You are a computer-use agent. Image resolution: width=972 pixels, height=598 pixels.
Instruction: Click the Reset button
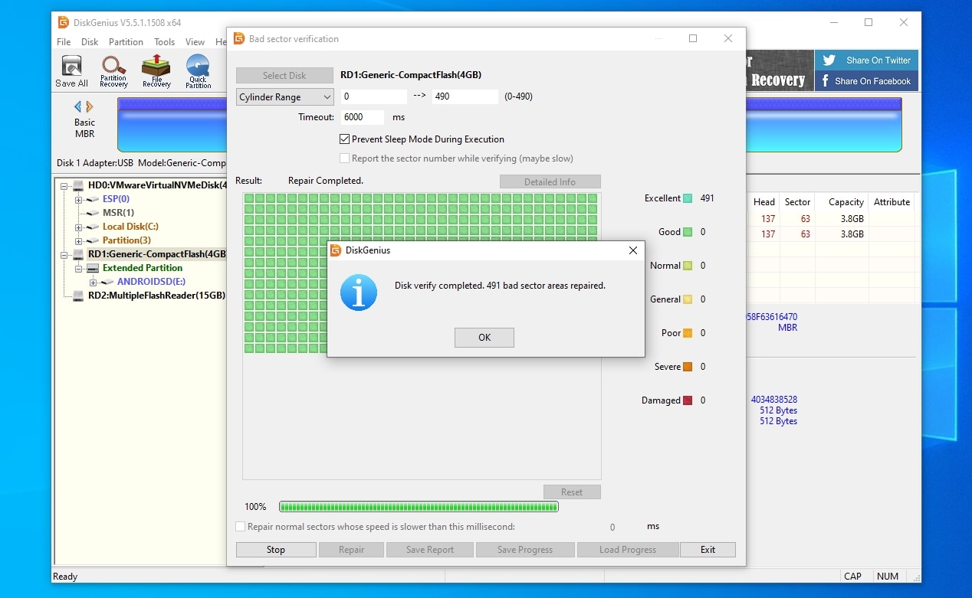[x=572, y=492]
